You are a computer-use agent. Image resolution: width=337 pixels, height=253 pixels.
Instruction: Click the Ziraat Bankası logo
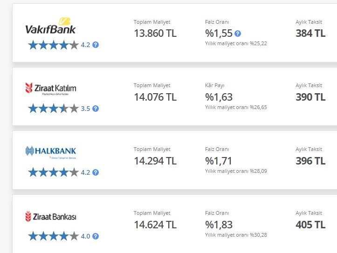(51, 217)
